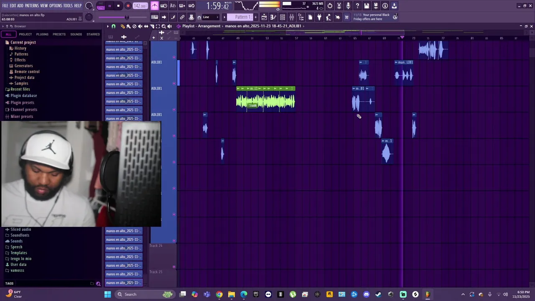Click the main pitch knob
The height and width of the screenshot is (301, 535).
click(89, 17)
